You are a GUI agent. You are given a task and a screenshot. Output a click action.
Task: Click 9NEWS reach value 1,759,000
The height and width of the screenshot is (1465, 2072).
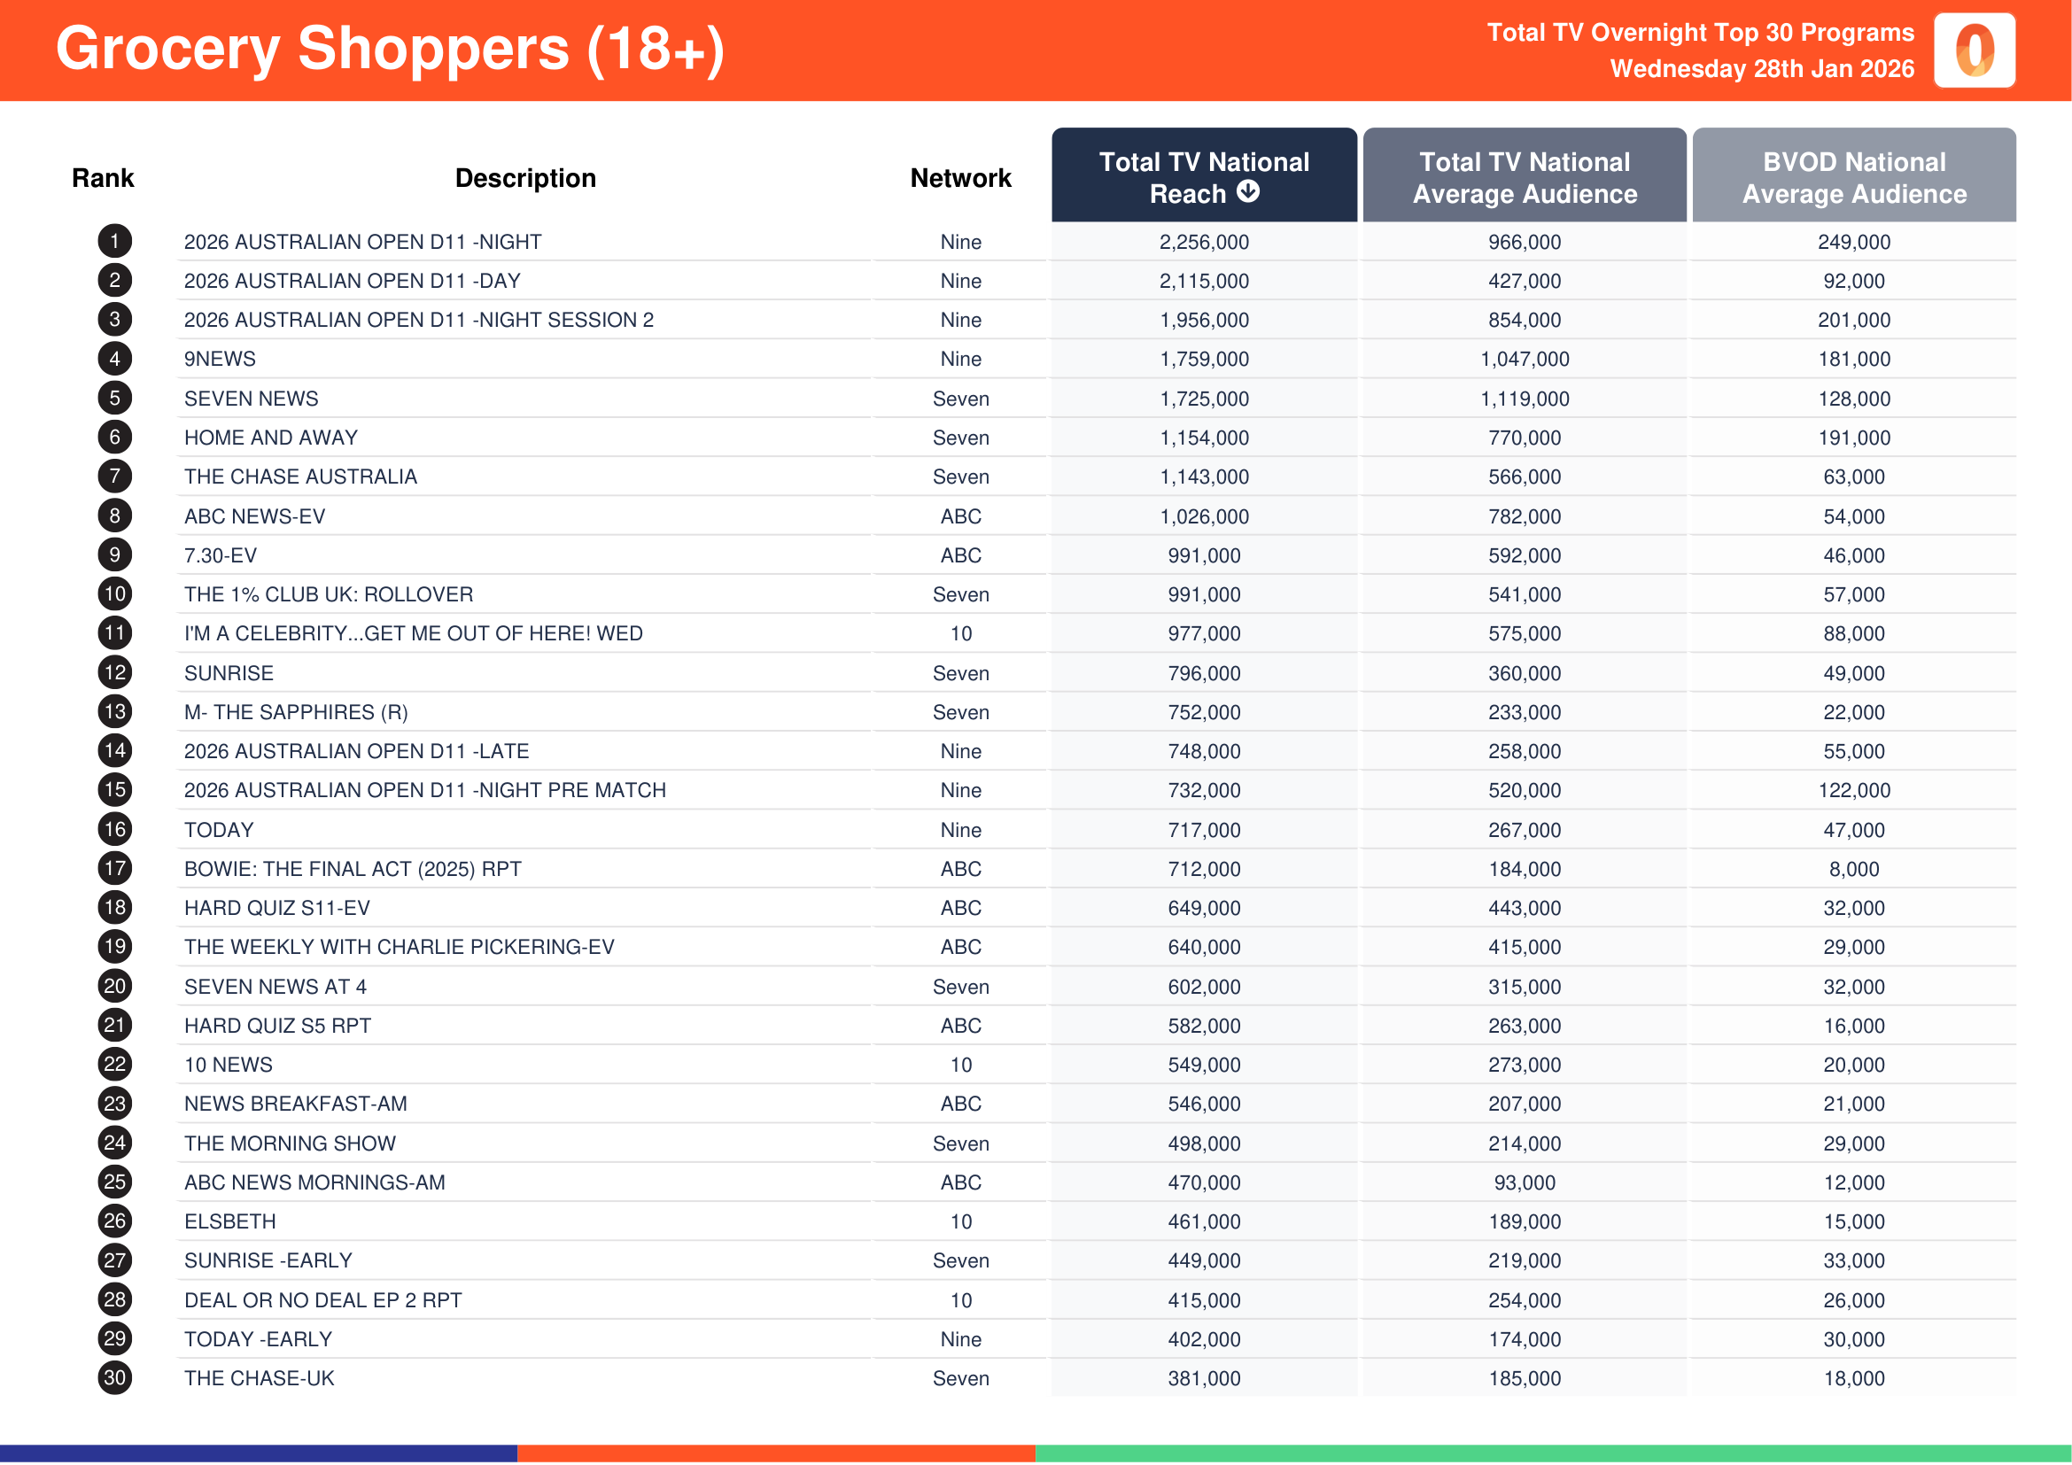pyautogui.click(x=1204, y=359)
